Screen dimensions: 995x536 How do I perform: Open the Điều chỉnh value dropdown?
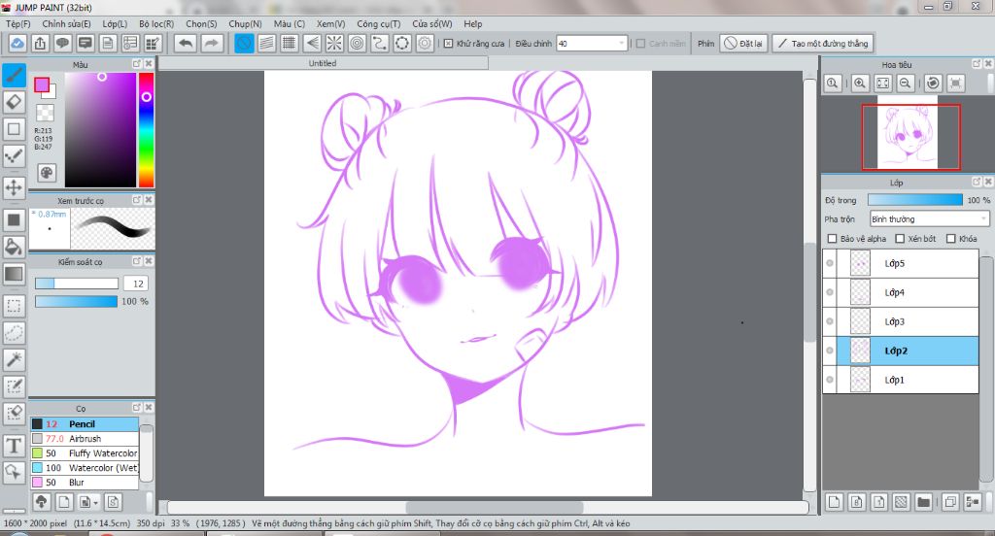point(592,44)
